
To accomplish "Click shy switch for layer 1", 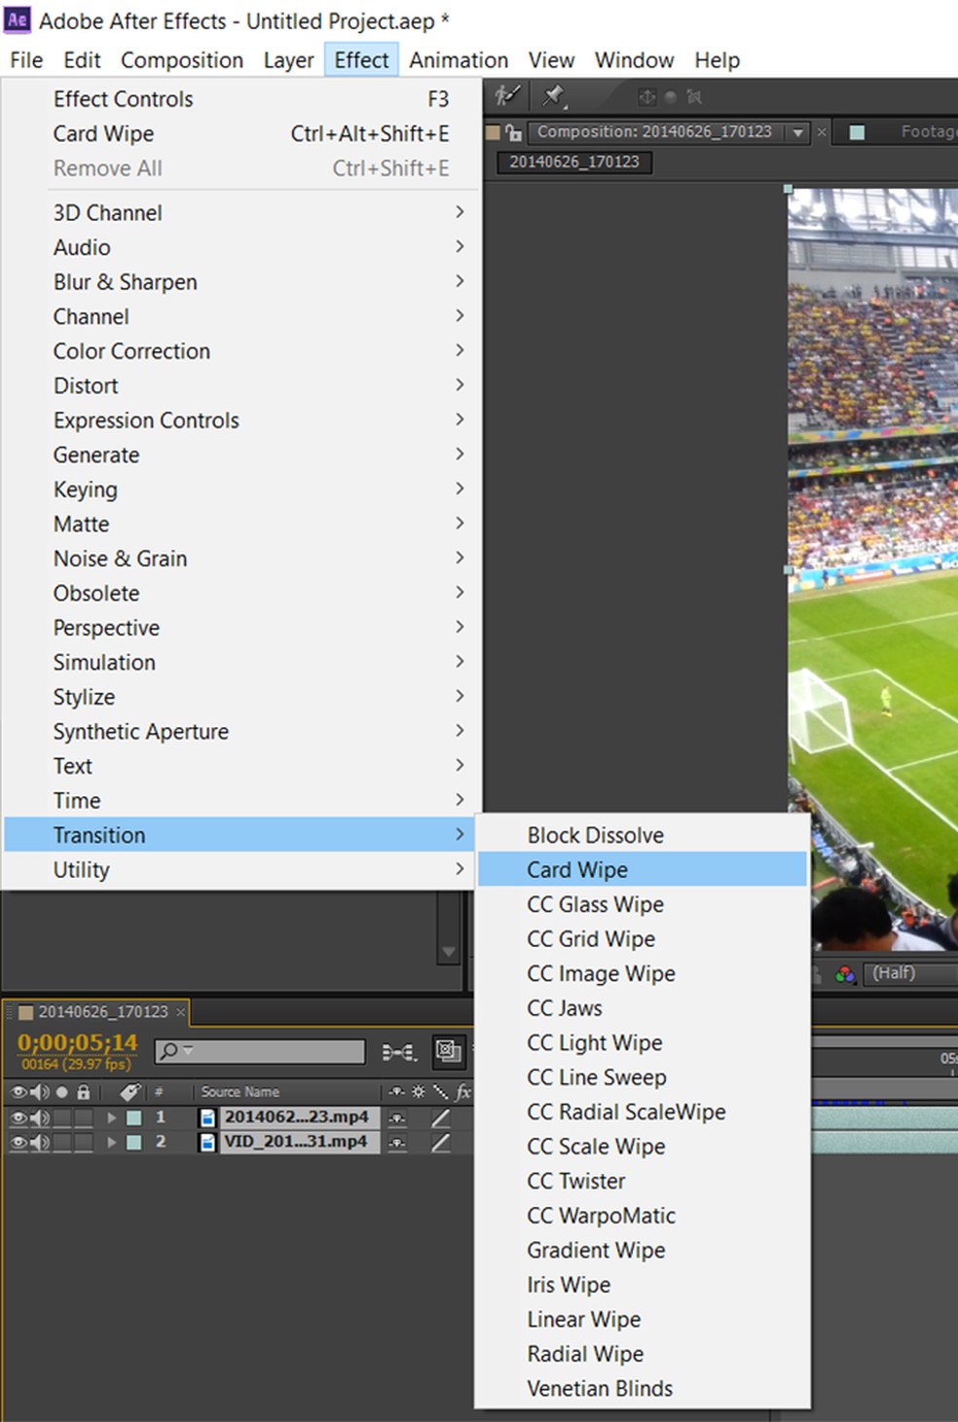I will 397,1117.
